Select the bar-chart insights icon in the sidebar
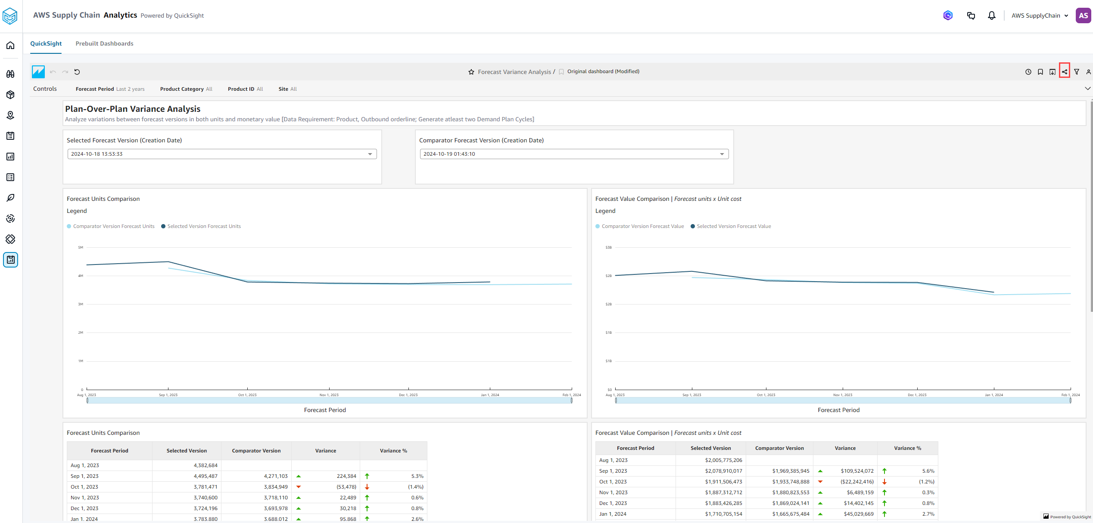The width and height of the screenshot is (1093, 523). (x=10, y=157)
